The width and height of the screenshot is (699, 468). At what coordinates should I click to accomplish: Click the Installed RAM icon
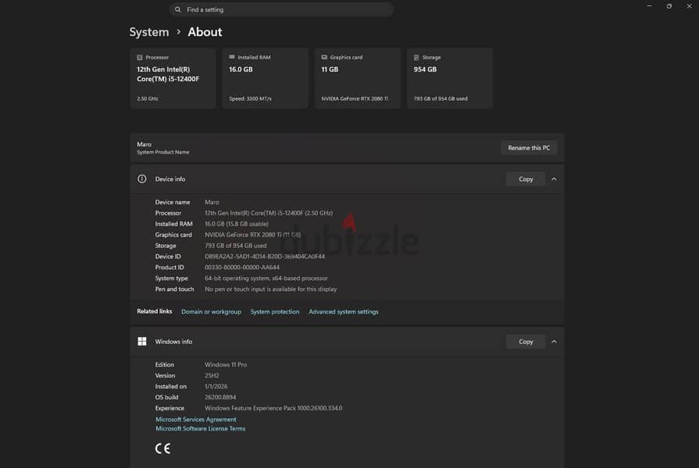[232, 57]
